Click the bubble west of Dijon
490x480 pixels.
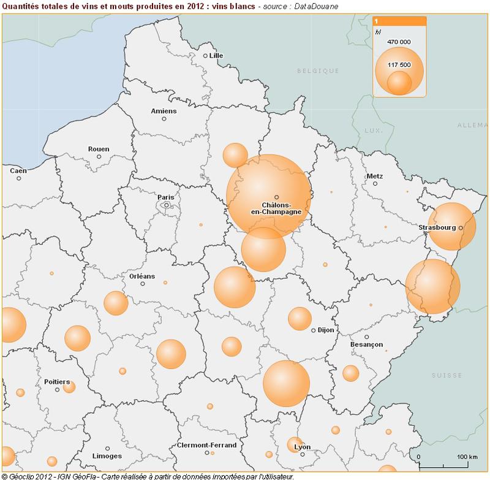[299, 319]
